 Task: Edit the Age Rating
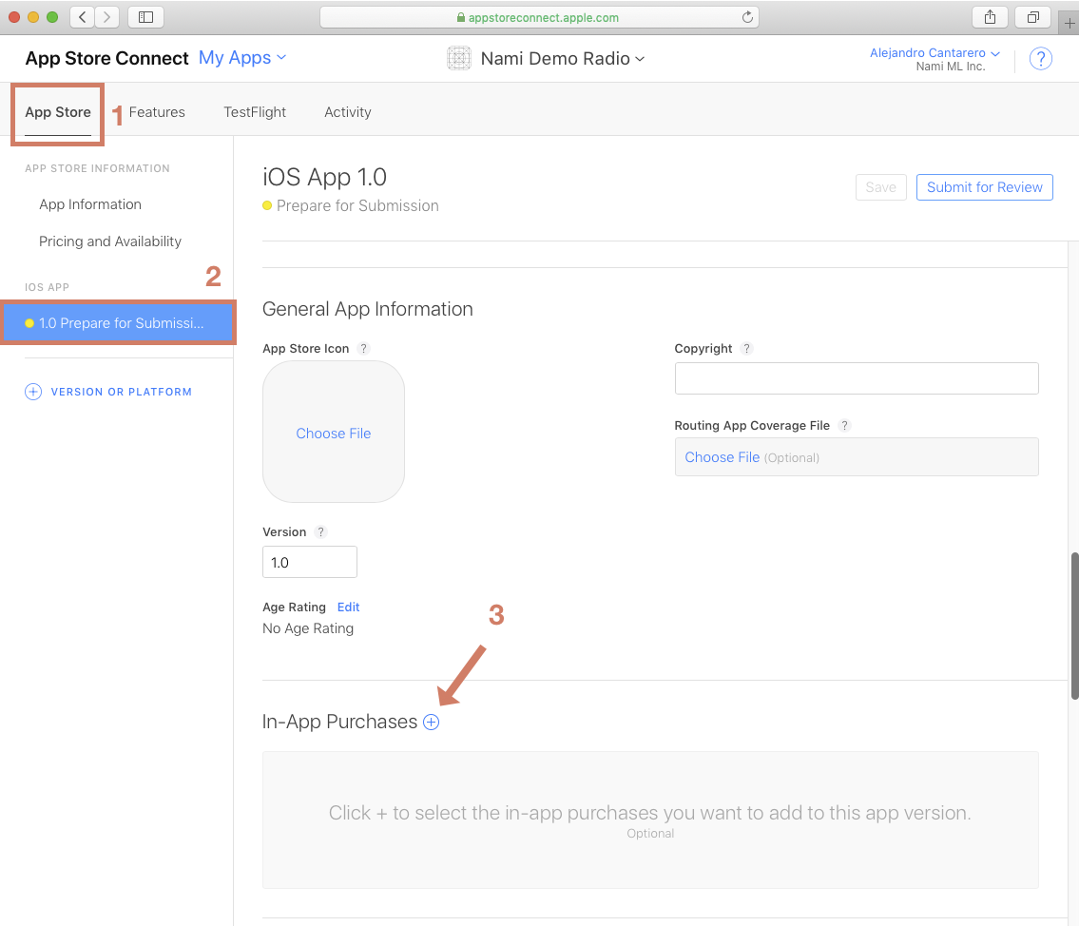tap(348, 607)
